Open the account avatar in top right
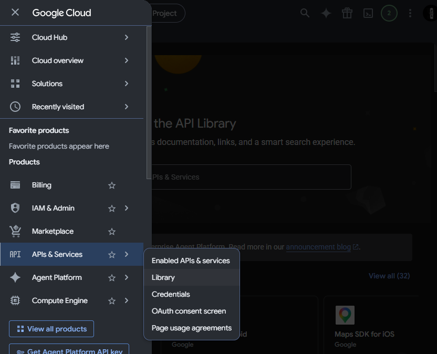This screenshot has height=354, width=437. click(x=431, y=13)
